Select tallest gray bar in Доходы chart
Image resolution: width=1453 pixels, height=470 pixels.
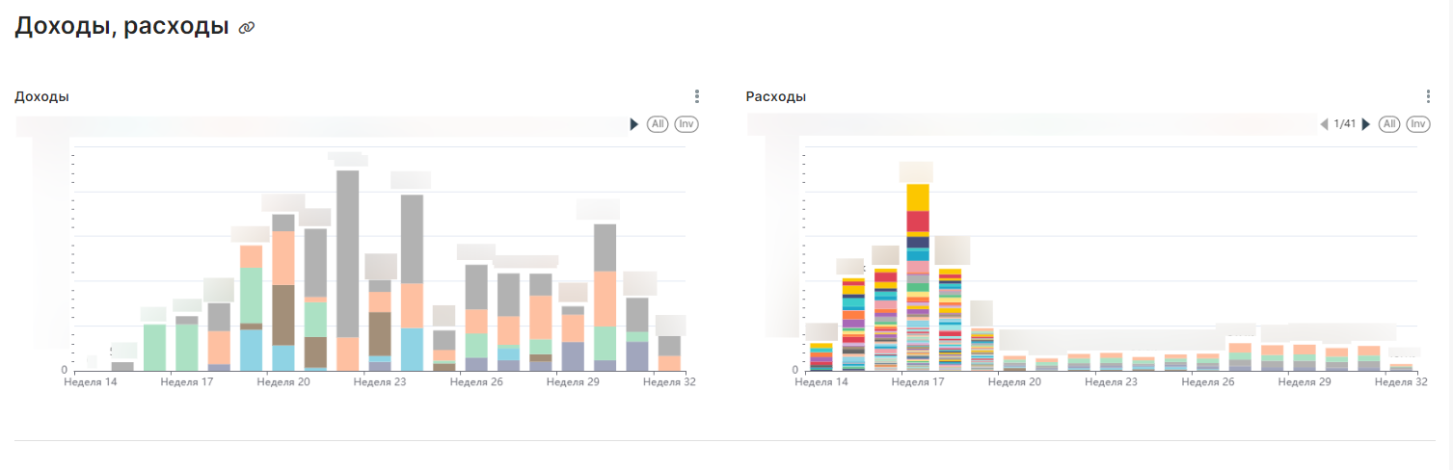[x=348, y=253]
